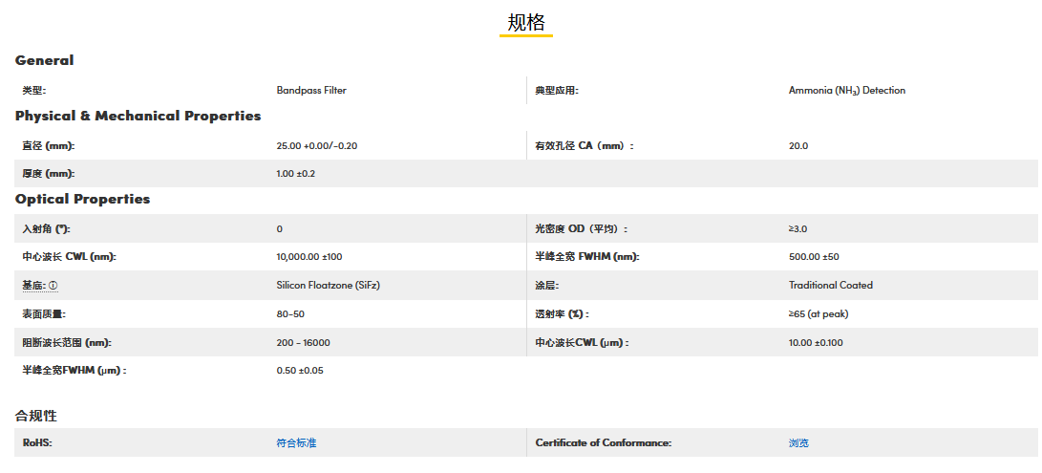Click the Optical Properties section heading

coord(82,199)
